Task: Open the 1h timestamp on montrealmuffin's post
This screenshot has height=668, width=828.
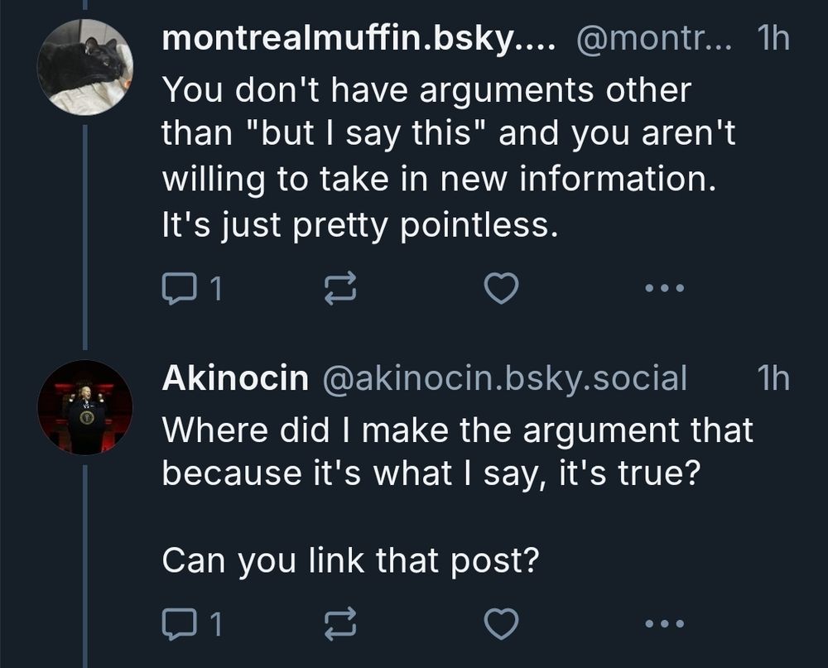Action: coord(773,40)
